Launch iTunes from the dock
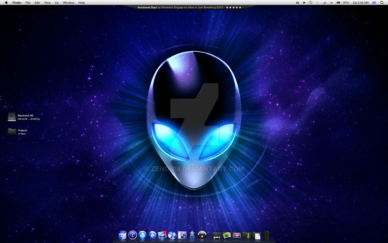This screenshot has width=388, height=243. (172, 235)
